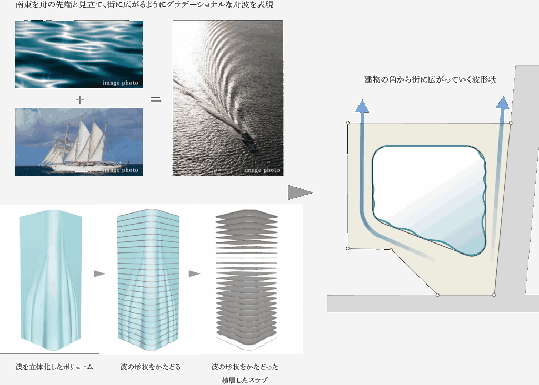Click the caption 波の形状をかたどる
The width and height of the screenshot is (539, 385).
click(x=150, y=367)
